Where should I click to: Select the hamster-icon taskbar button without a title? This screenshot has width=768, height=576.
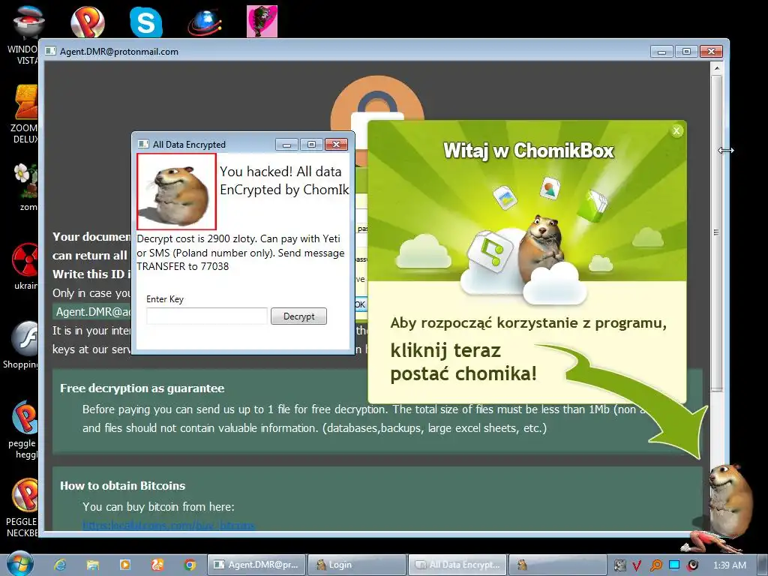click(557, 565)
